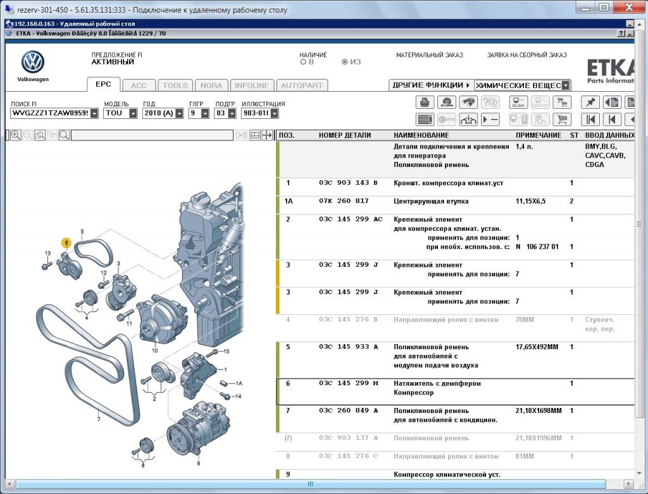This screenshot has width=648, height=494.
Task: Open the ELSA toolbar button
Action: tap(518, 102)
